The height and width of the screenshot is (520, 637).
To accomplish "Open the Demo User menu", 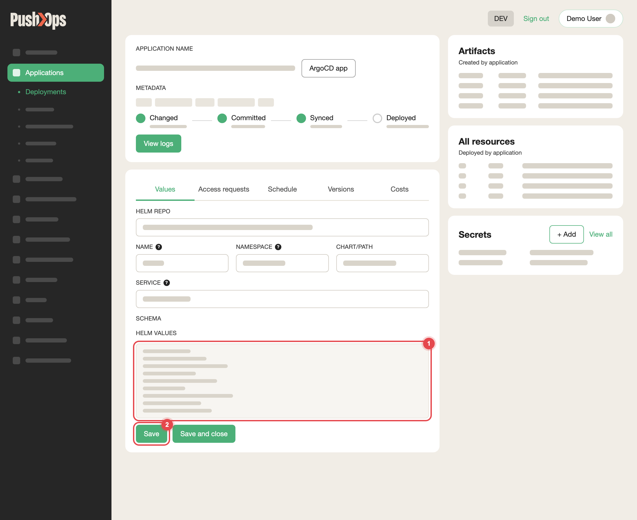I will coord(591,19).
